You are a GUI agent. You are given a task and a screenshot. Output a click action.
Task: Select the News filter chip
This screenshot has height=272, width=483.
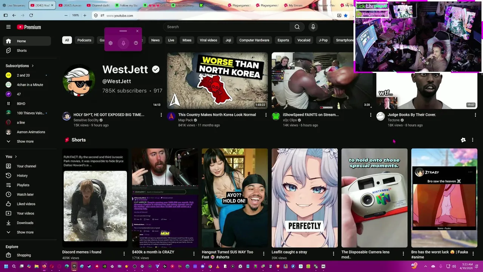(x=155, y=40)
